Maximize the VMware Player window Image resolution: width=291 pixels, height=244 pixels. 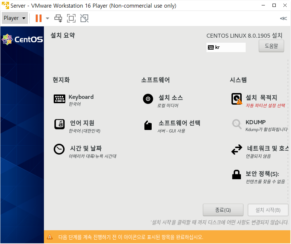click(x=274, y=5)
